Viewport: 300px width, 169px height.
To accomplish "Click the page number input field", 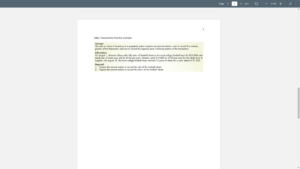I will click(234, 4).
